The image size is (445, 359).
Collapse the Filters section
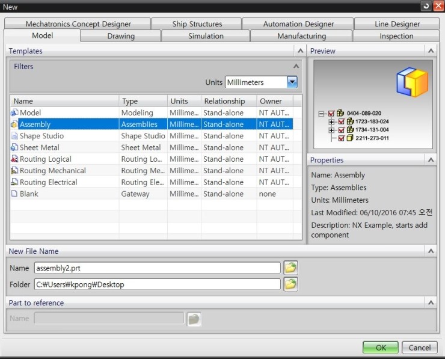[296, 67]
